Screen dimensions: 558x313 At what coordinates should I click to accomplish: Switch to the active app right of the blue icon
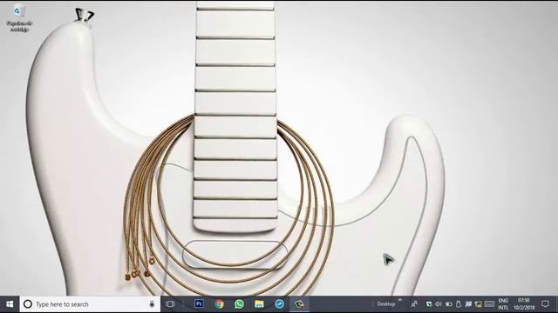click(299, 304)
